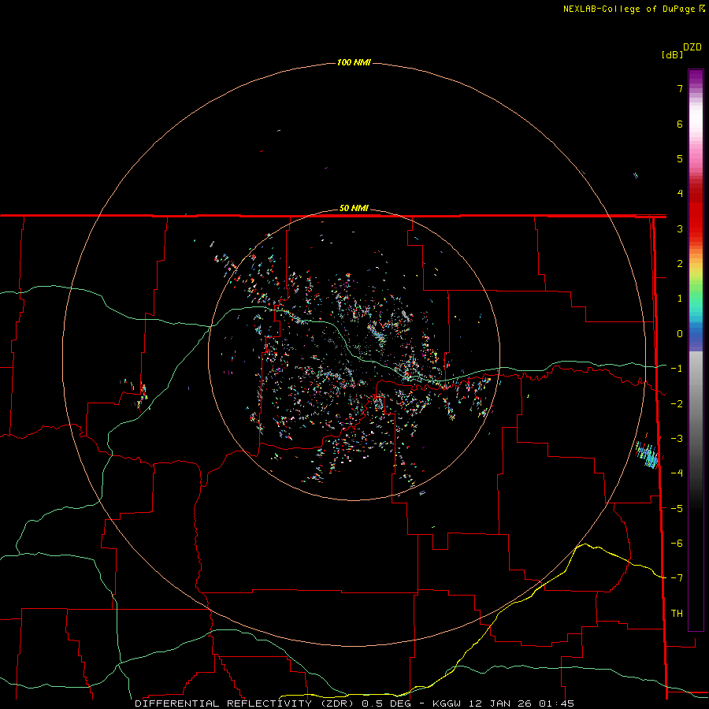This screenshot has height=709, width=709.
Task: Click the 4 dB tick label
Action: (680, 194)
